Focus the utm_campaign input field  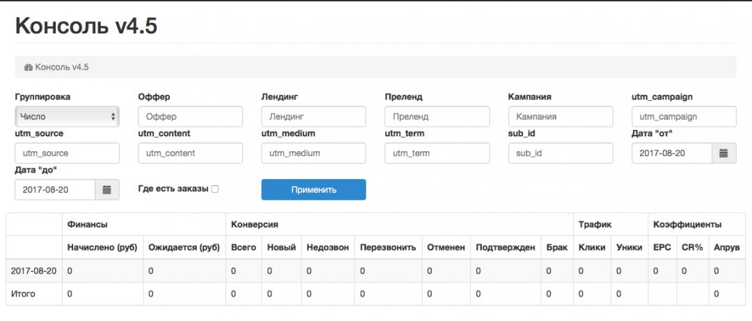(x=684, y=116)
